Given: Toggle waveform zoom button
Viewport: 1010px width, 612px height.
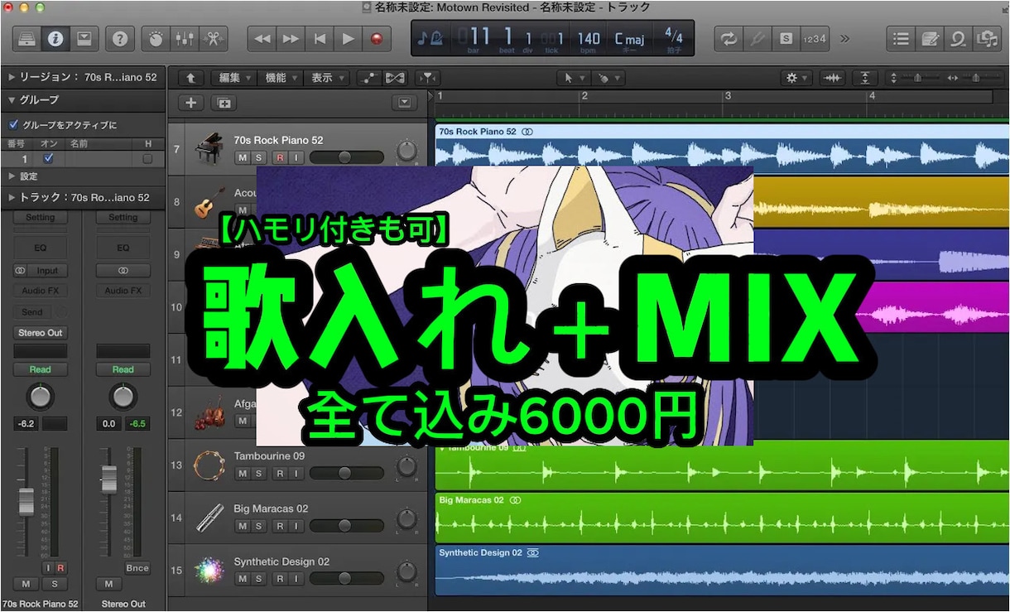Looking at the screenshot, I should 832,78.
